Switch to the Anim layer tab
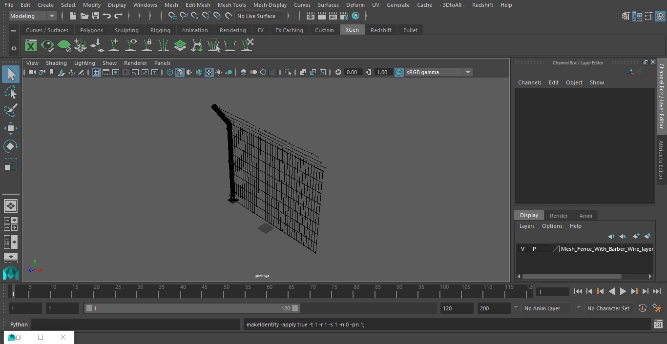Screen dimensions: 667x344 point(585,216)
